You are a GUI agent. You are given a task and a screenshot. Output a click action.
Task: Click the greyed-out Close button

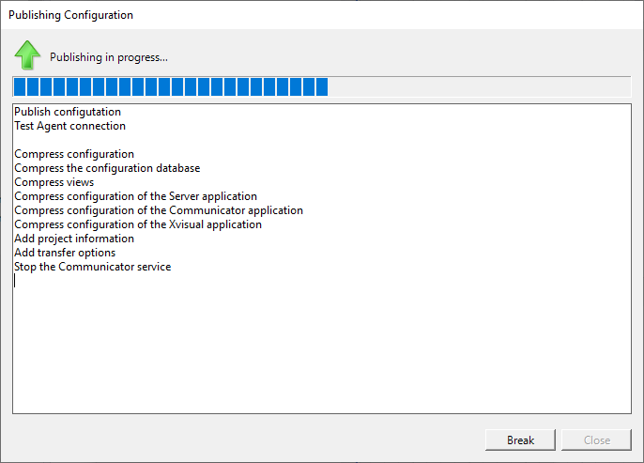(596, 440)
